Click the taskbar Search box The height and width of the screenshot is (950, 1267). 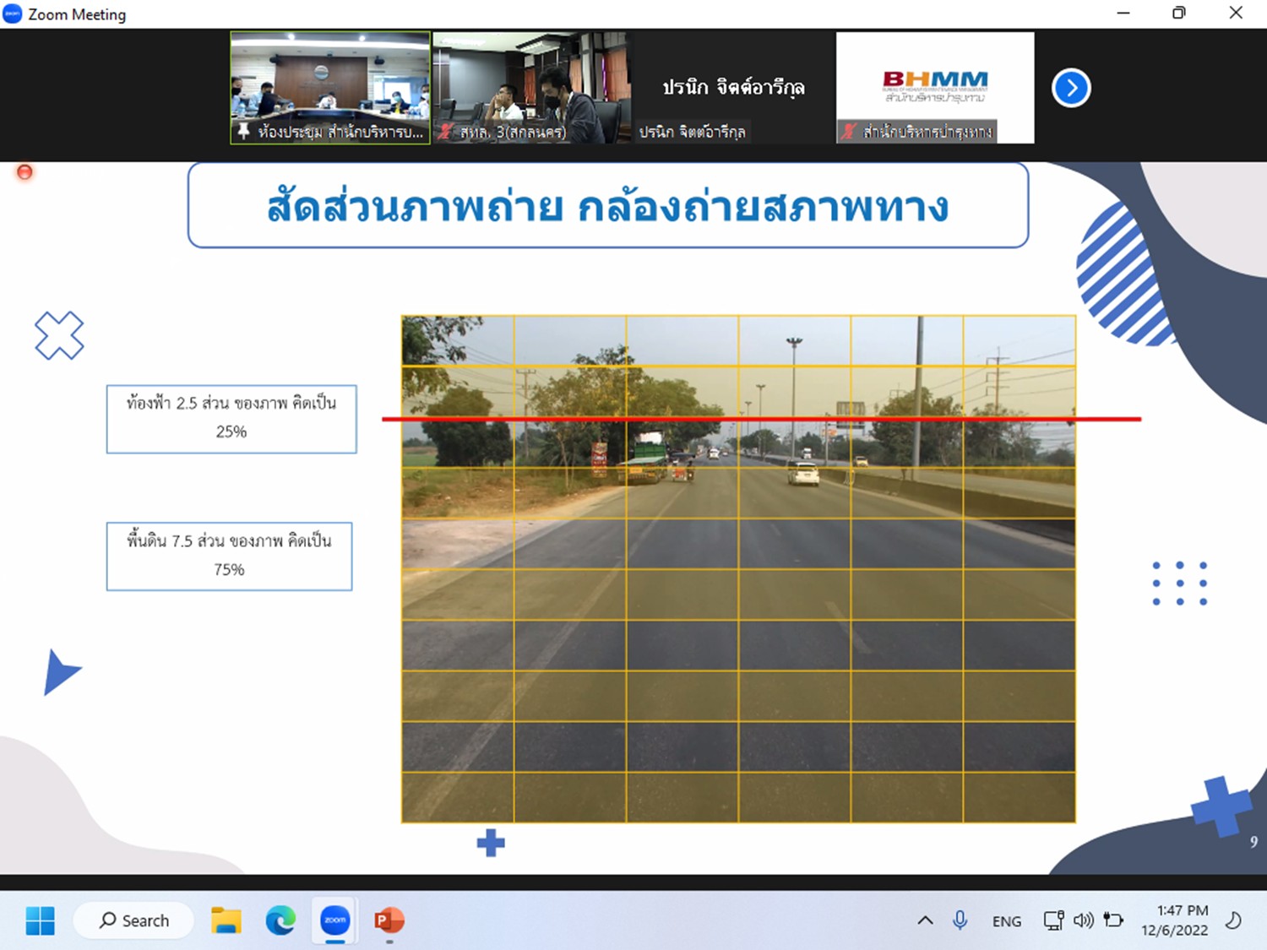pyautogui.click(x=134, y=920)
